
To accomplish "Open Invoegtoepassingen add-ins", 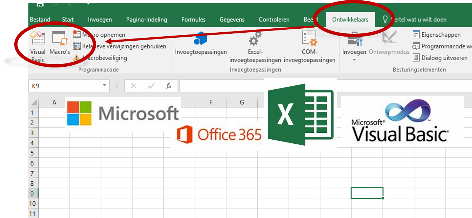I will point(201,43).
